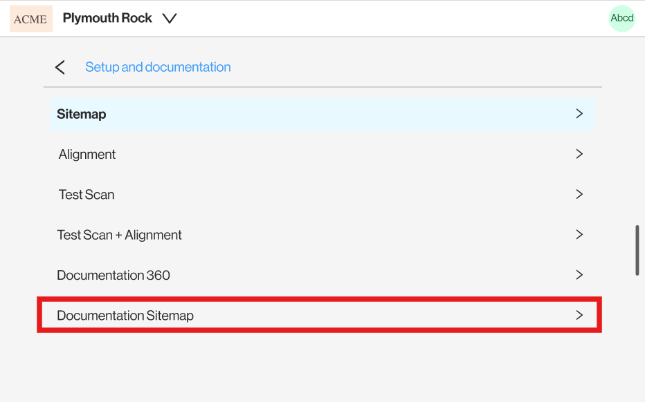Expand the Plymouth Rock dropdown arrow

click(x=170, y=19)
